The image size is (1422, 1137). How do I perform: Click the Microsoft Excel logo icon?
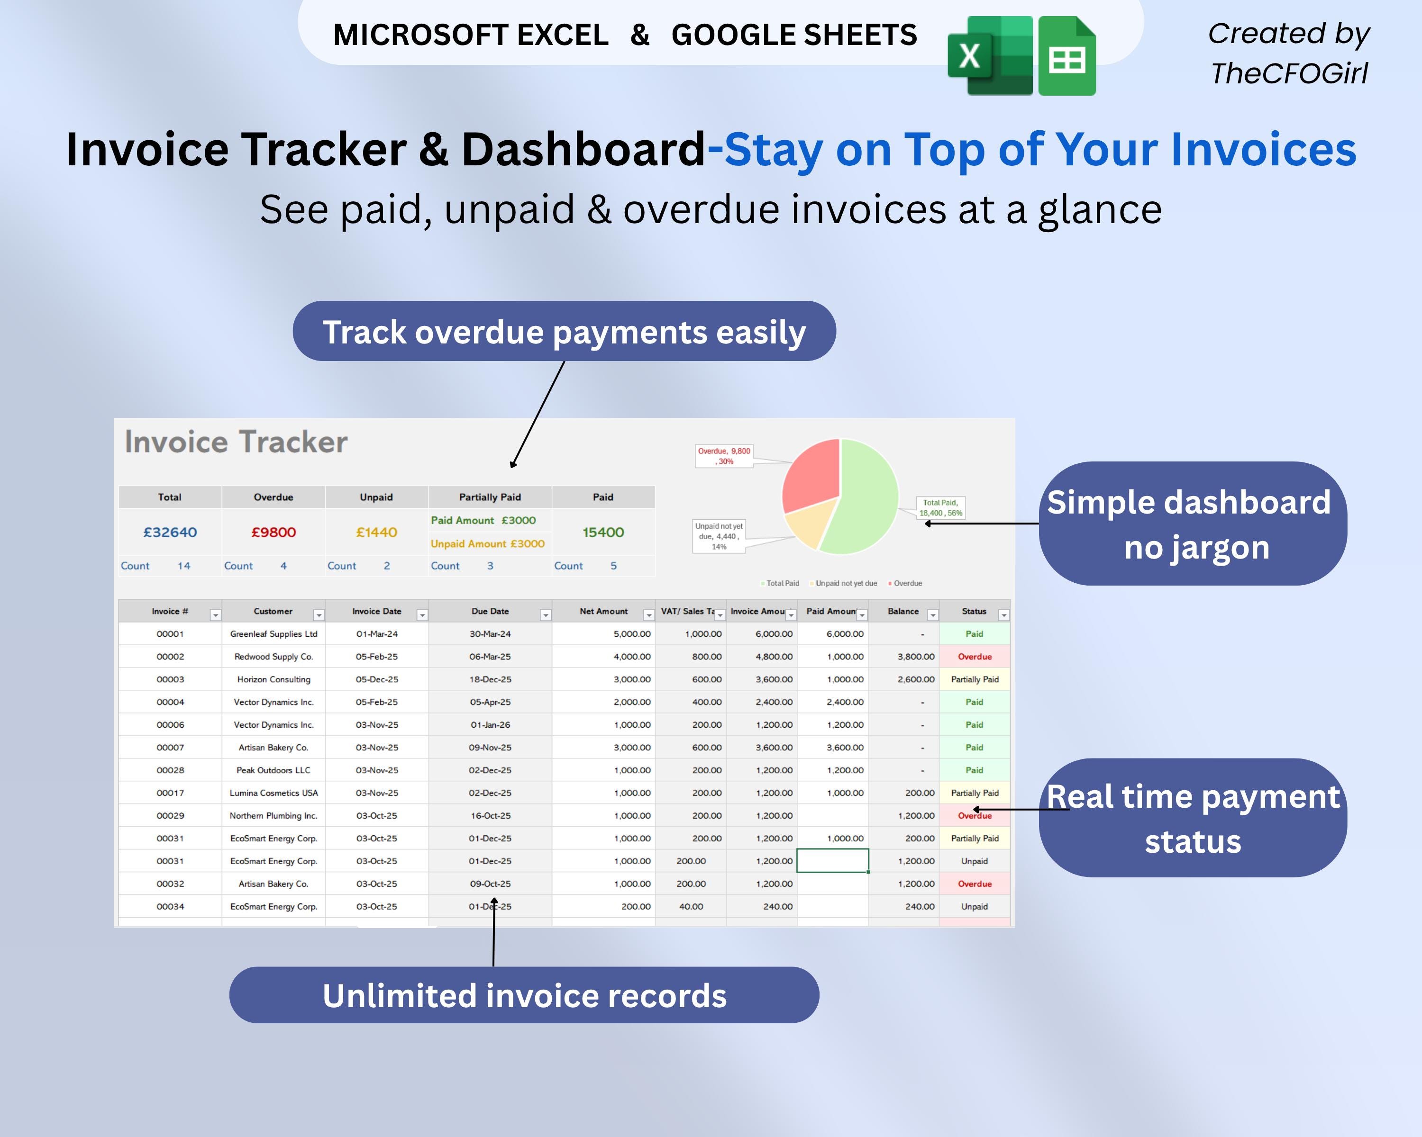[990, 56]
